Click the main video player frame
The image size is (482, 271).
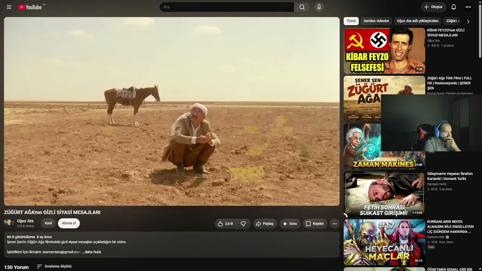[172, 111]
